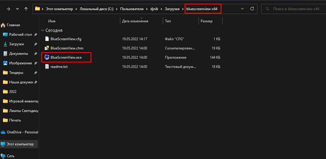This screenshot has width=326, height=159.
Task: Select the BlueScreenView.cfg file icon
Action: click(47, 39)
